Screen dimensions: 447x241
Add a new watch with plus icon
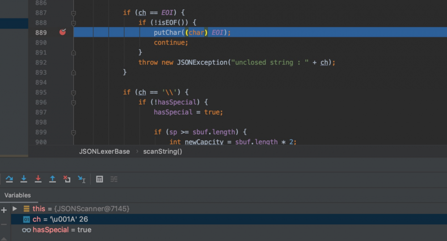tap(4, 210)
